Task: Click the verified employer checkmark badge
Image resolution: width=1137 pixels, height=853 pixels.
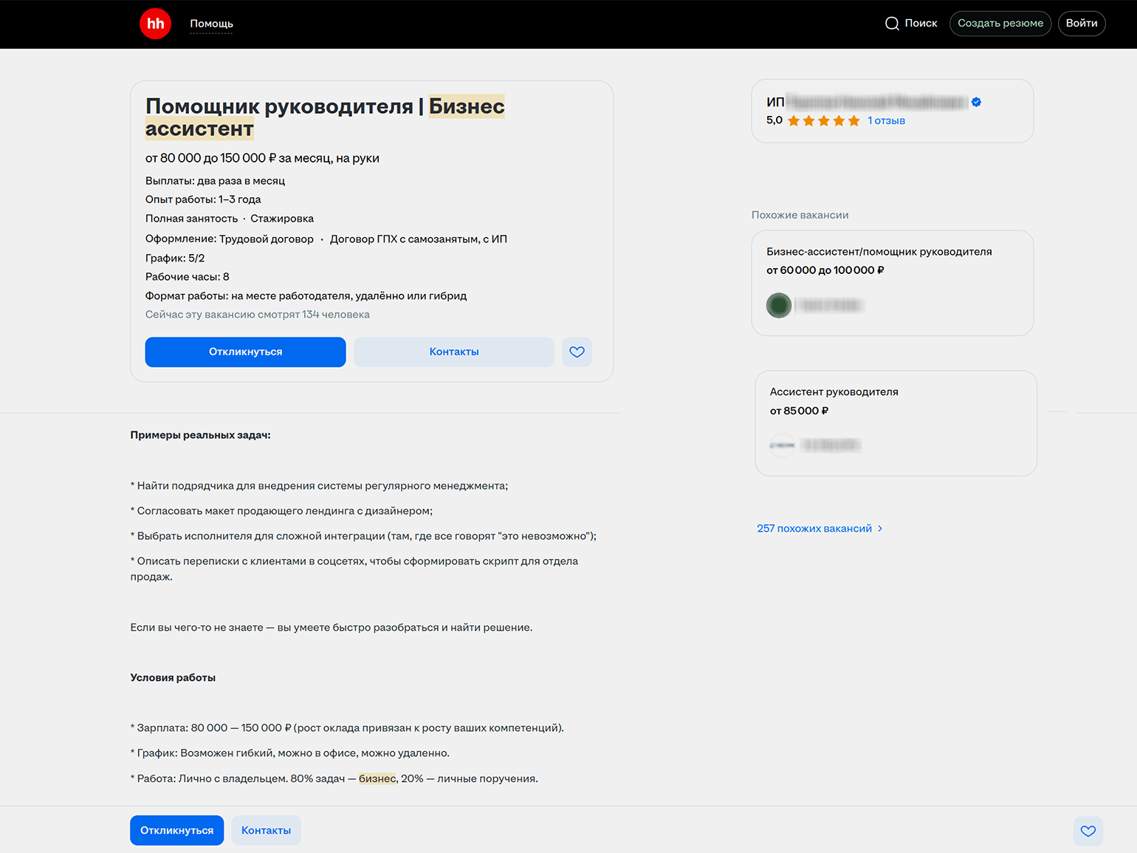Action: coord(976,102)
